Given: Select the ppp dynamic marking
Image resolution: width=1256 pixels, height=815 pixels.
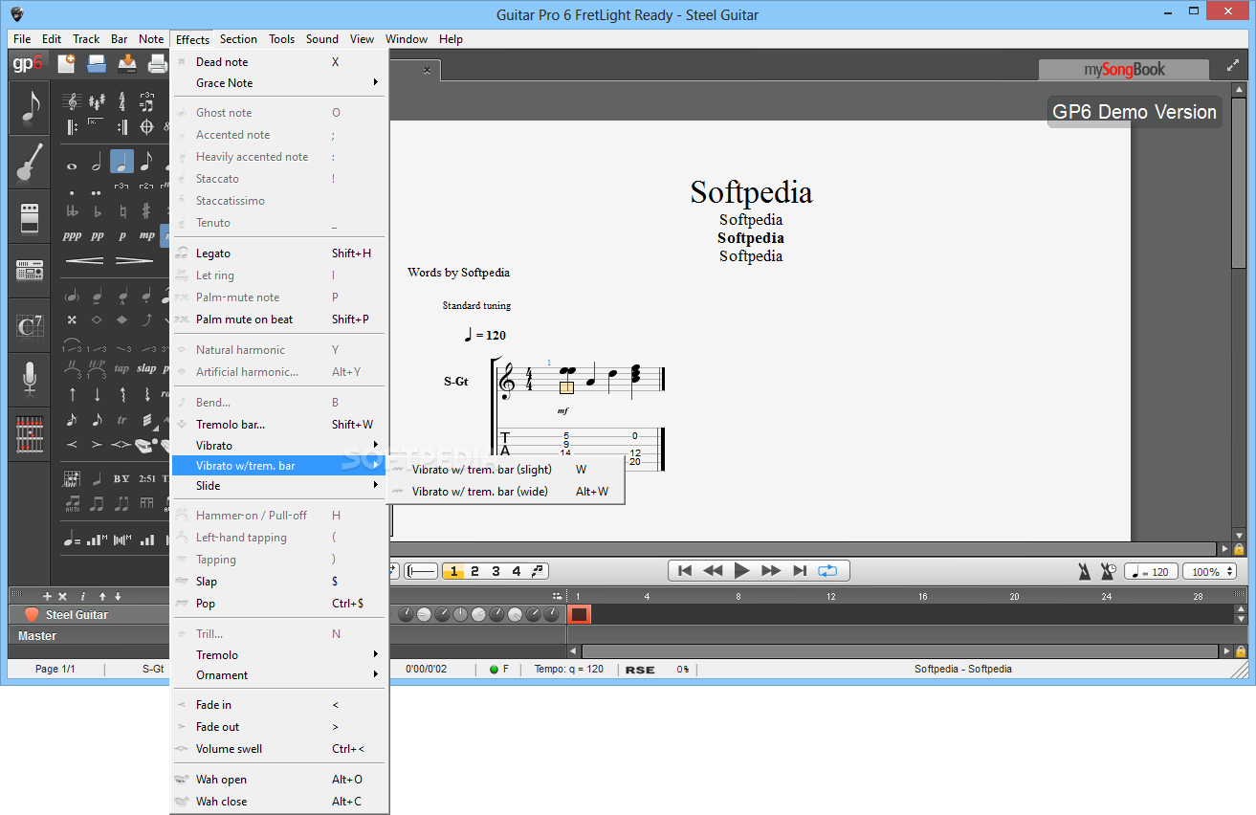Looking at the screenshot, I should click(72, 235).
